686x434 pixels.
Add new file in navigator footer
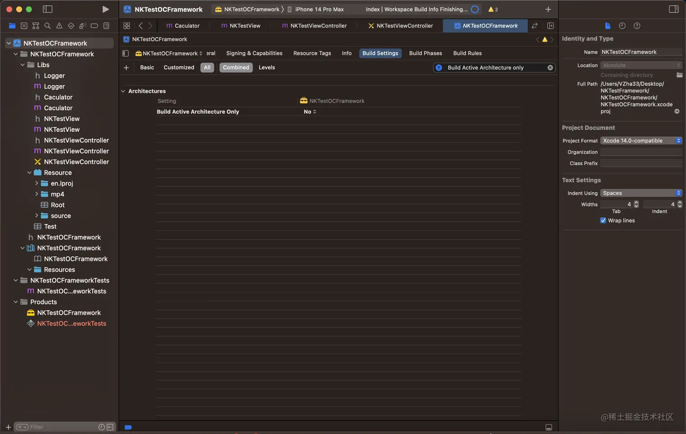coord(8,427)
